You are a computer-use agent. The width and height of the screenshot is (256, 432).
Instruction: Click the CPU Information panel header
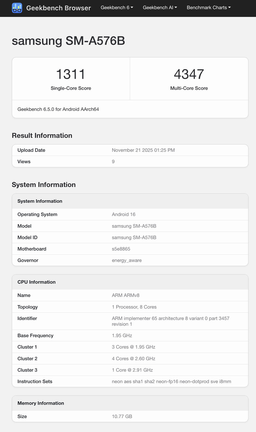[x=36, y=282]
